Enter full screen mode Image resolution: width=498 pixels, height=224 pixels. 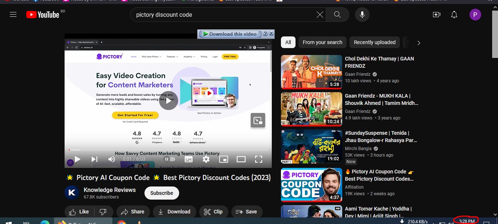[x=258, y=159]
